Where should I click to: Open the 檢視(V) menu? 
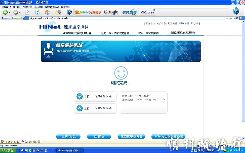(x=27, y=7)
